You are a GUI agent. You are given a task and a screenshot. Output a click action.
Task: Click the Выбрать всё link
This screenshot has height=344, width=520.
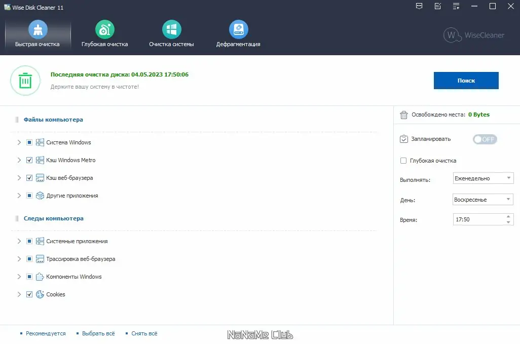click(x=98, y=333)
